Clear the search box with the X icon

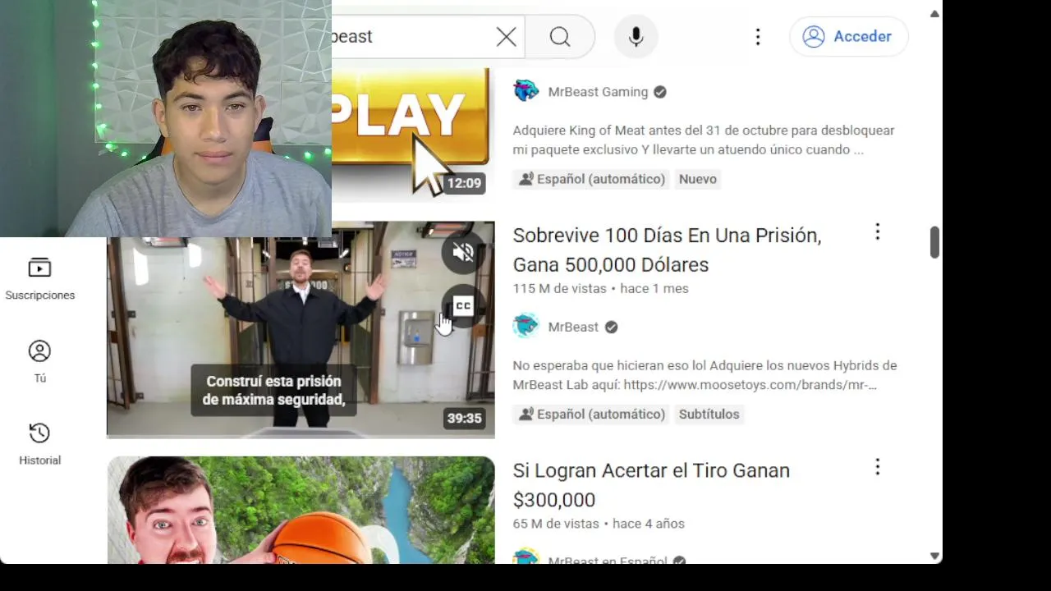[x=507, y=36]
